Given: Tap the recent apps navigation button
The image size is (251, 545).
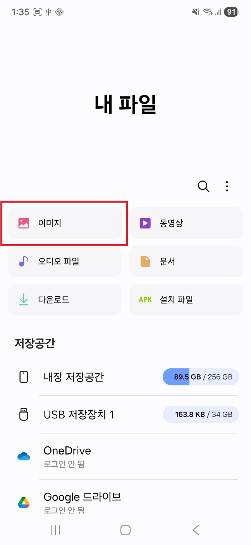Looking at the screenshot, I should click(55, 530).
